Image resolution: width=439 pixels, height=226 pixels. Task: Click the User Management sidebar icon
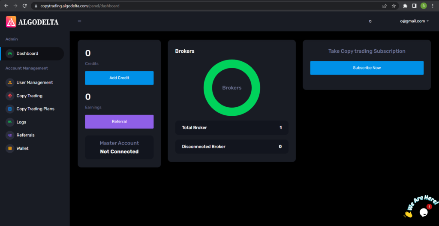(x=9, y=83)
